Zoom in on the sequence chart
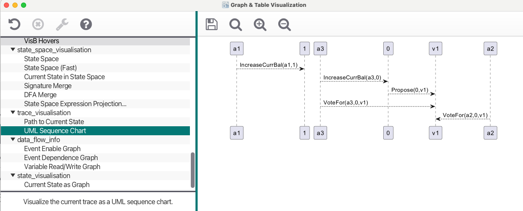The width and height of the screenshot is (523, 211). coord(260,24)
